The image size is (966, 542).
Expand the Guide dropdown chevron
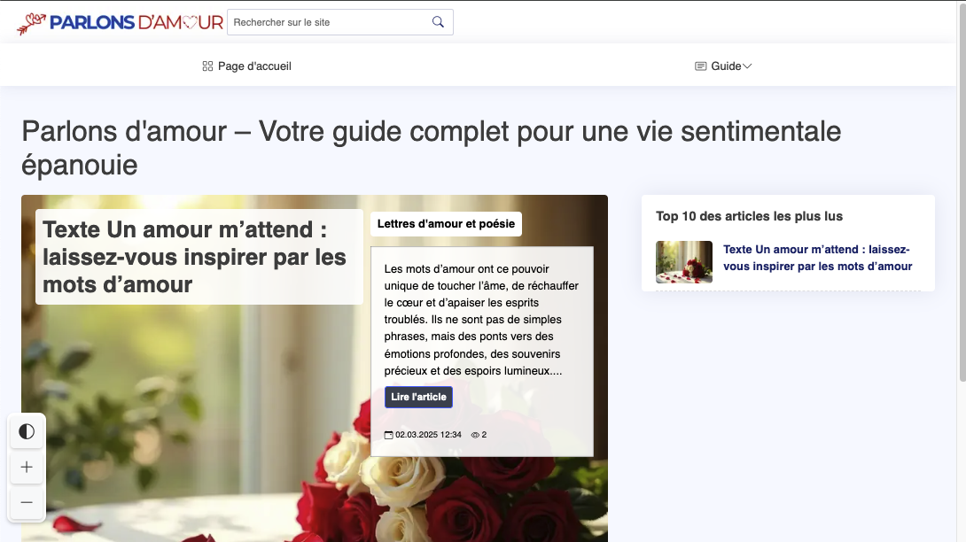pos(747,66)
